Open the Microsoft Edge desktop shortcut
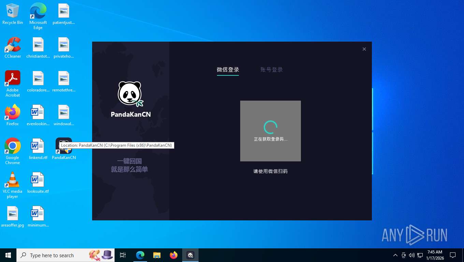The height and width of the screenshot is (262, 464). (x=38, y=16)
